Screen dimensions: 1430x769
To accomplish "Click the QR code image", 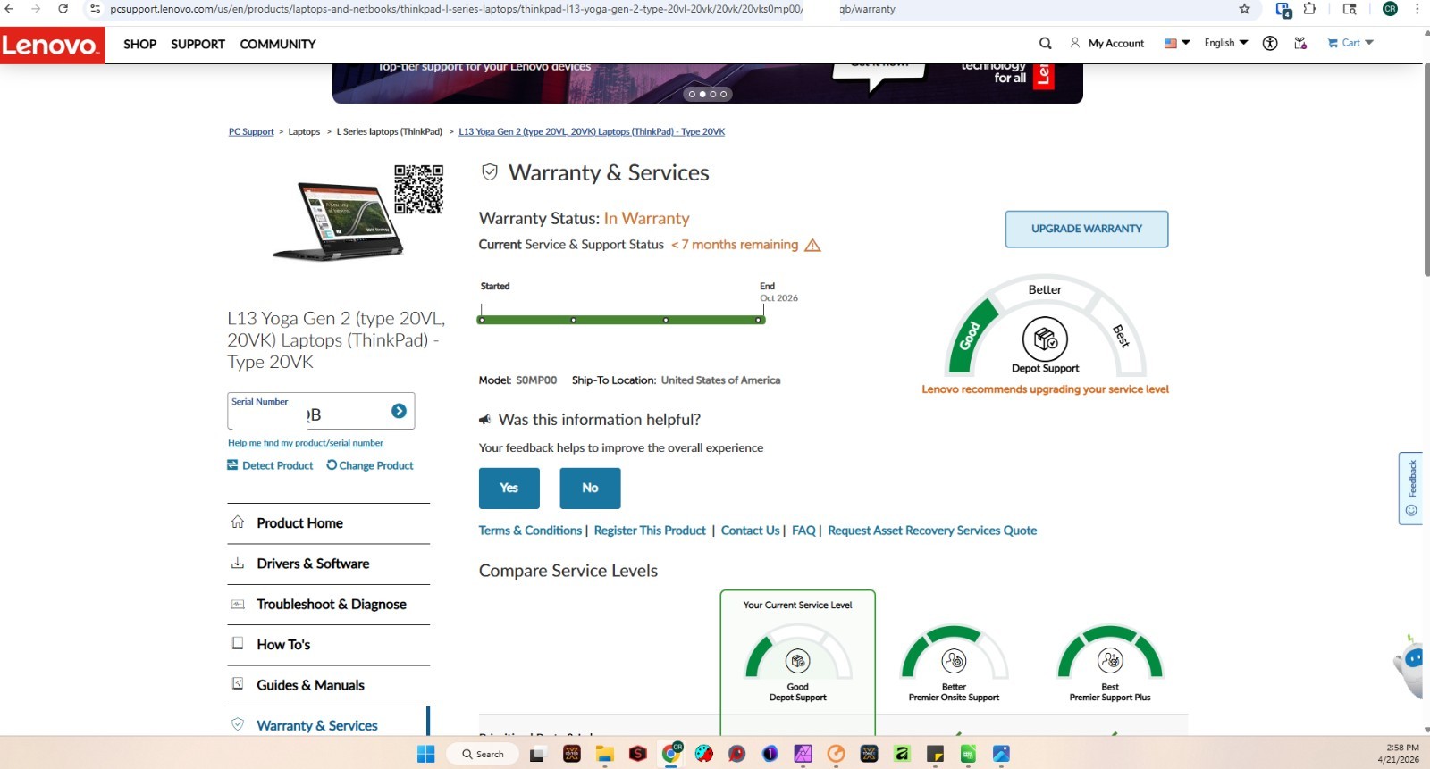I will (418, 189).
